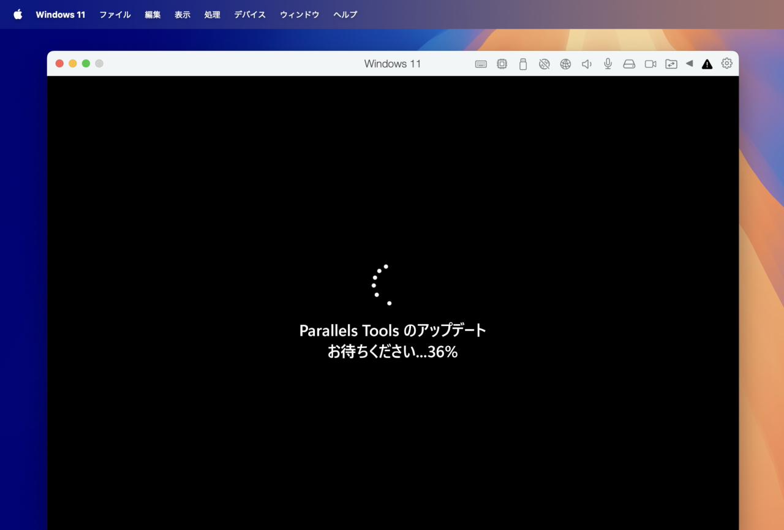The image size is (784, 530).
Task: Open the 編集 menu
Action: tap(153, 15)
